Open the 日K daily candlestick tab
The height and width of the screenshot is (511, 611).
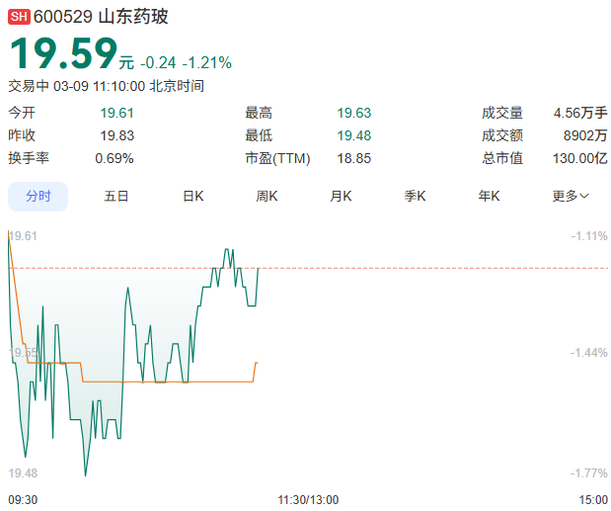point(193,196)
